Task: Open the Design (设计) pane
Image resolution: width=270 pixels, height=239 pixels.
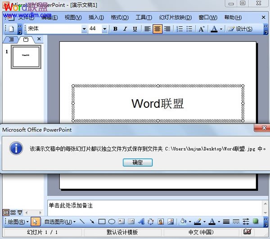Action: pos(240,29)
